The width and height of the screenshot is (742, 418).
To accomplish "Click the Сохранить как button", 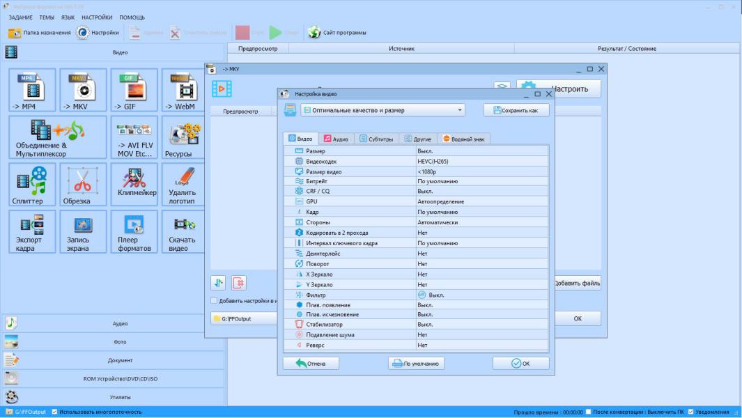I will coord(516,110).
